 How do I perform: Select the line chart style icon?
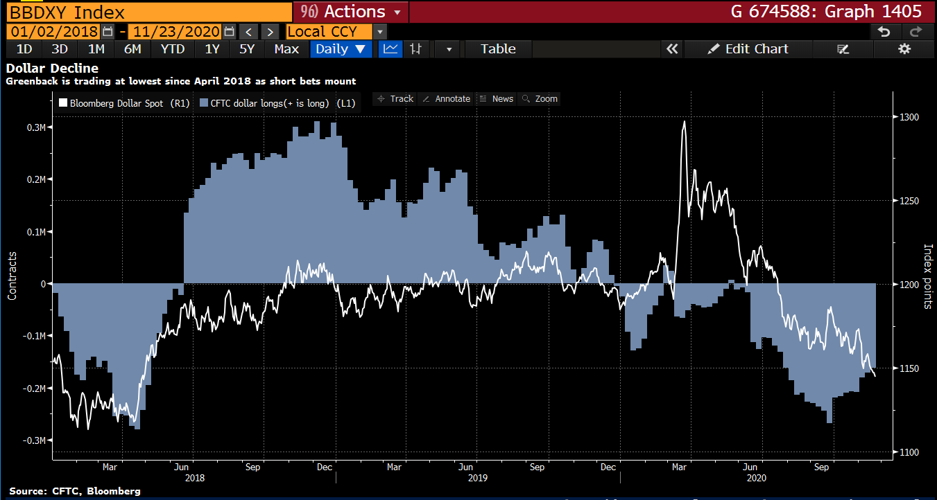pos(390,48)
